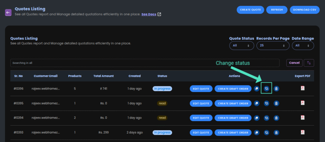Open the Quote Status dropdown
Image resolution: width=325 pixels, height=142 pixels.
(x=242, y=46)
